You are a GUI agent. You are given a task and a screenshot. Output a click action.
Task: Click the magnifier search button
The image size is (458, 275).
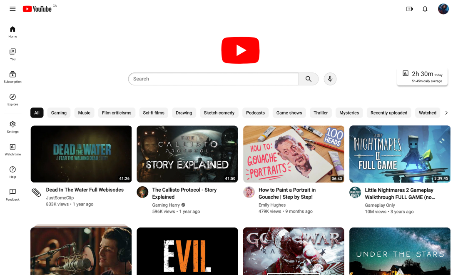309,79
